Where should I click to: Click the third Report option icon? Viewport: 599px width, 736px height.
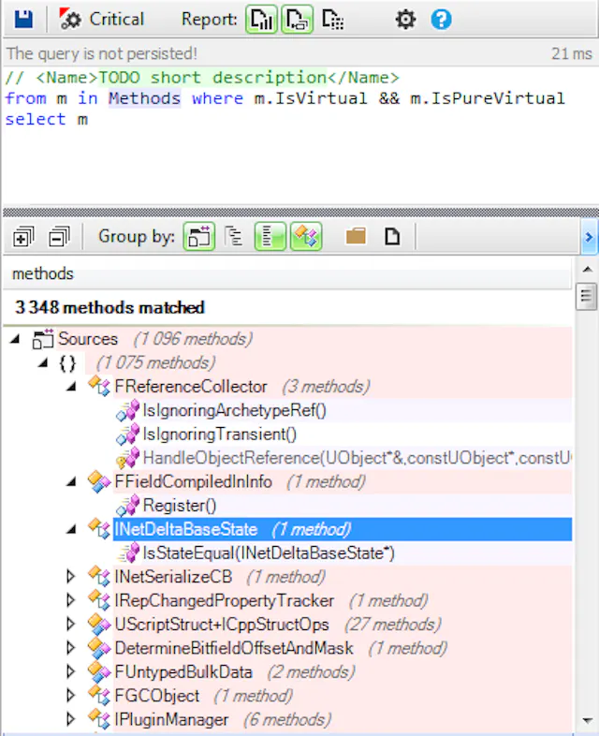332,19
